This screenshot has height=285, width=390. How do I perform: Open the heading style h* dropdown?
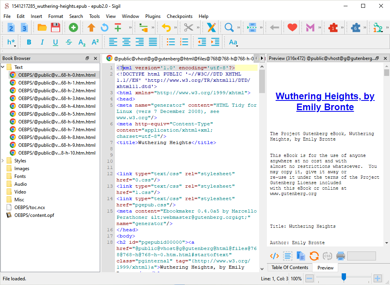(11, 42)
